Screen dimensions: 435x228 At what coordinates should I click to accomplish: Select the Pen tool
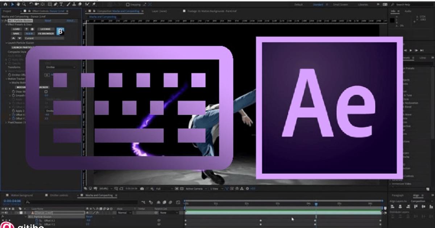(x=55, y=4)
